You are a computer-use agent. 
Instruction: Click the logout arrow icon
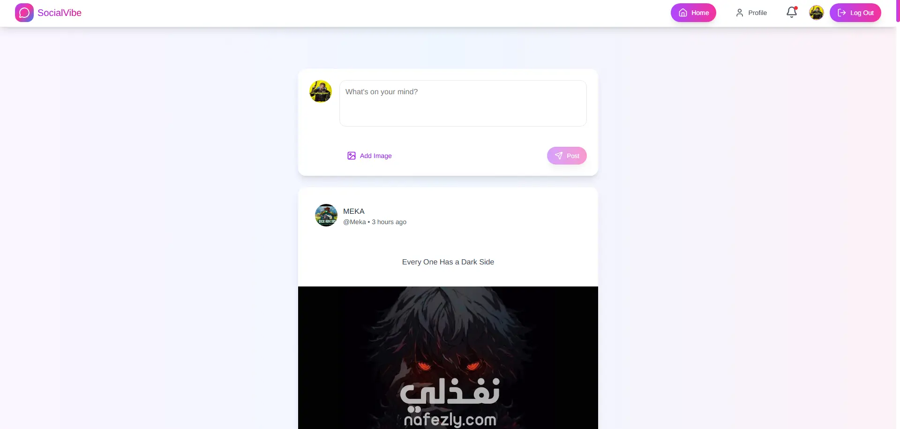tap(842, 13)
